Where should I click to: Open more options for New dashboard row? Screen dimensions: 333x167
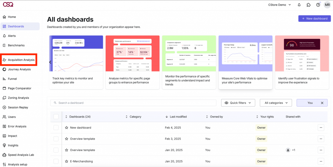321,128
